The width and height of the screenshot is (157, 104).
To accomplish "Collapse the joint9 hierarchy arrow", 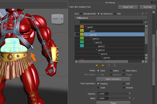I will point(86,27).
